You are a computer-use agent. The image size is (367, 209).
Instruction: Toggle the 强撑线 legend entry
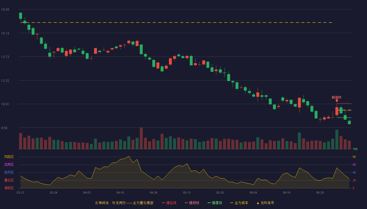coord(215,203)
